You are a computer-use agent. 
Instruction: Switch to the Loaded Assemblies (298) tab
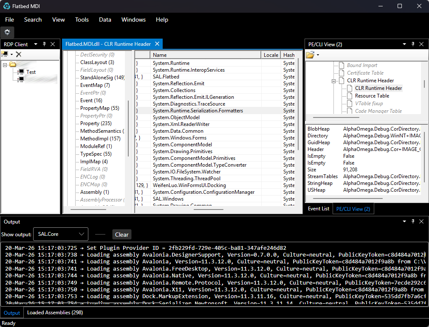point(55,313)
